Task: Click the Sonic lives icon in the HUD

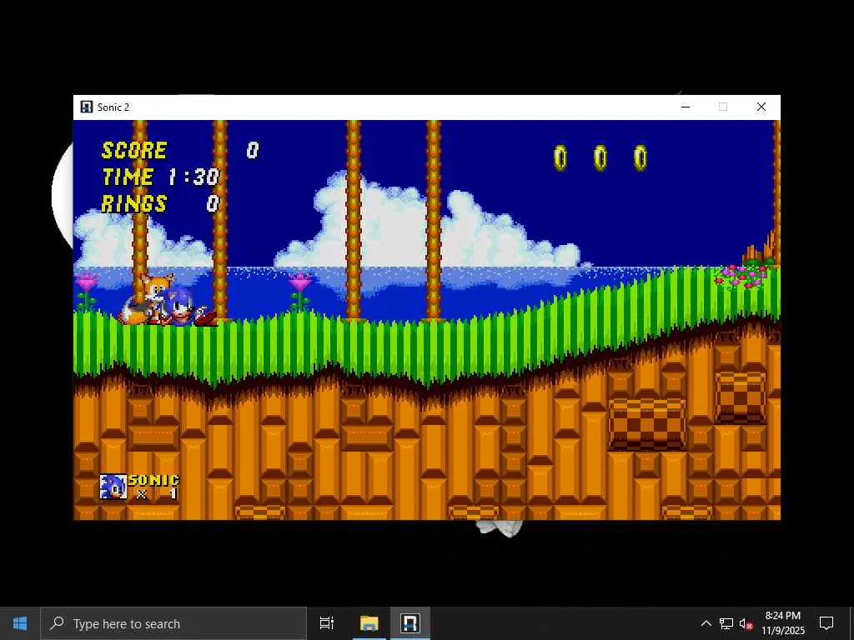Action: click(x=113, y=487)
